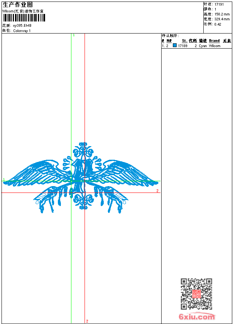Click the 'Colorway 1' text

click(x=22, y=31)
